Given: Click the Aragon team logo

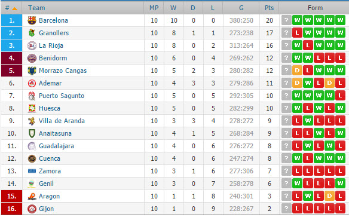Looking at the screenshot, I should (32, 196).
